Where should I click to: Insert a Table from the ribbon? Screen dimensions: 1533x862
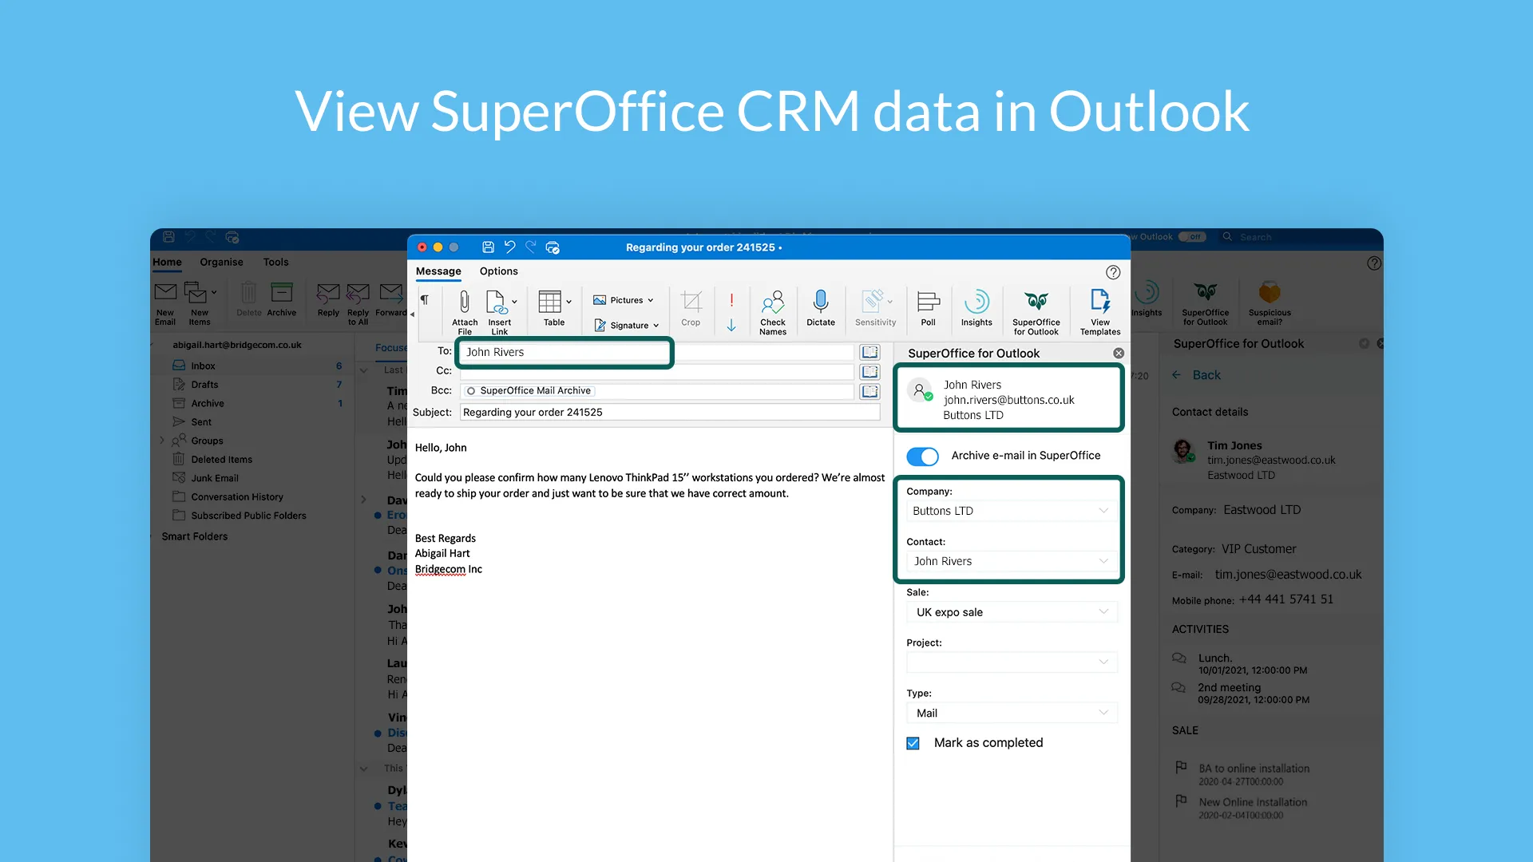[550, 303]
